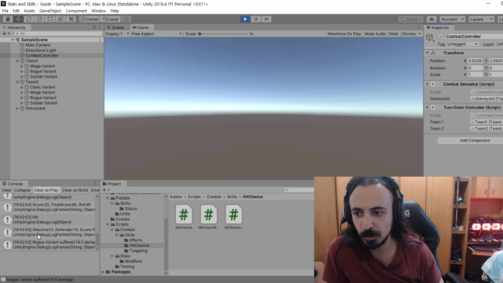Toggle the Center pivot mode button

(x=90, y=19)
